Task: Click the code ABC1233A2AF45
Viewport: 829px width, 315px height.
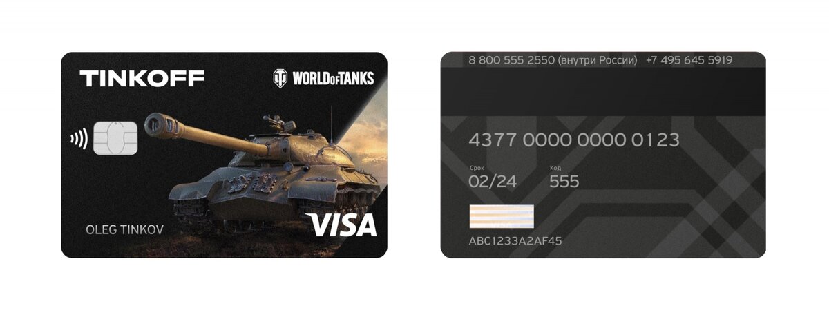Action: tap(515, 241)
